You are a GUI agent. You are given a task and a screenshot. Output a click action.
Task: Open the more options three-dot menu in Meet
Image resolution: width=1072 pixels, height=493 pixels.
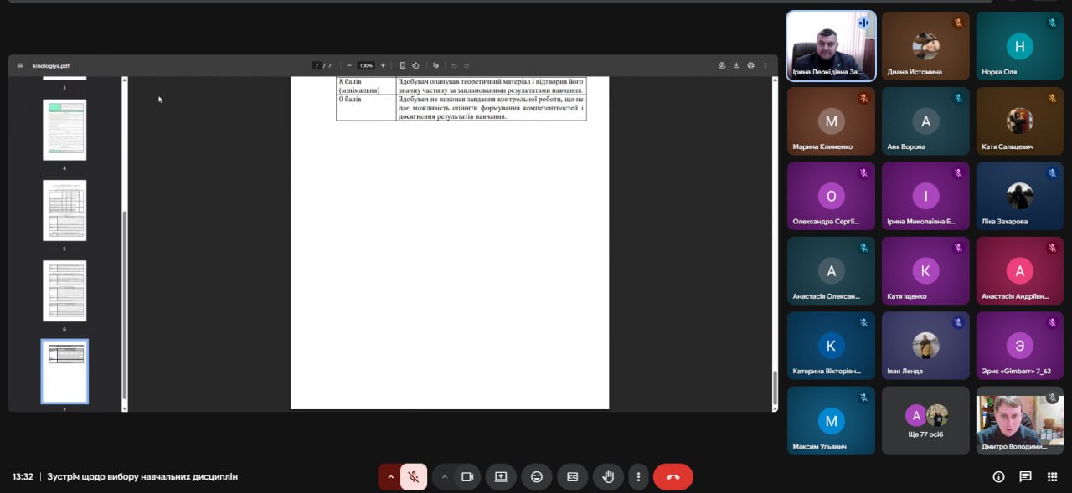pos(638,476)
